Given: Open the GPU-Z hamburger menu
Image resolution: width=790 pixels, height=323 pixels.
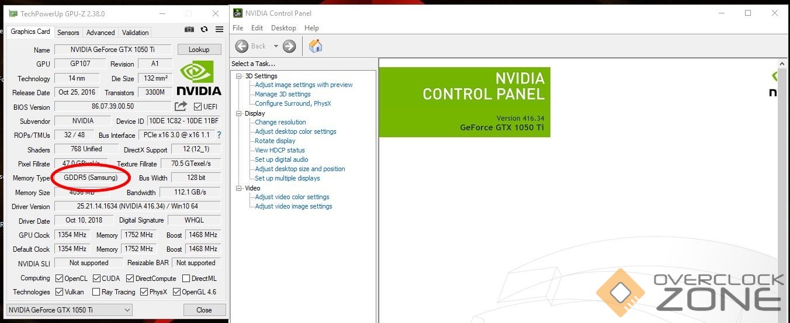Looking at the screenshot, I should (x=219, y=29).
